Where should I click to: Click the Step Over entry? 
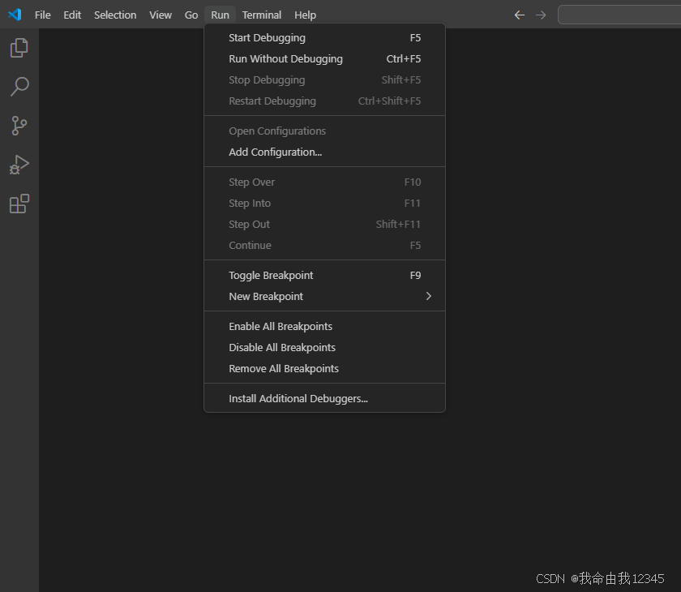click(324, 182)
